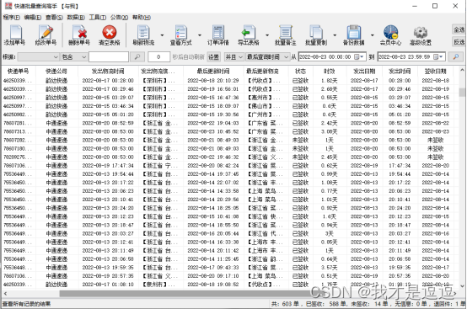The width and height of the screenshot is (467, 309).
Task: Click the red 清空表格 icon
Action: pyautogui.click(x=109, y=35)
